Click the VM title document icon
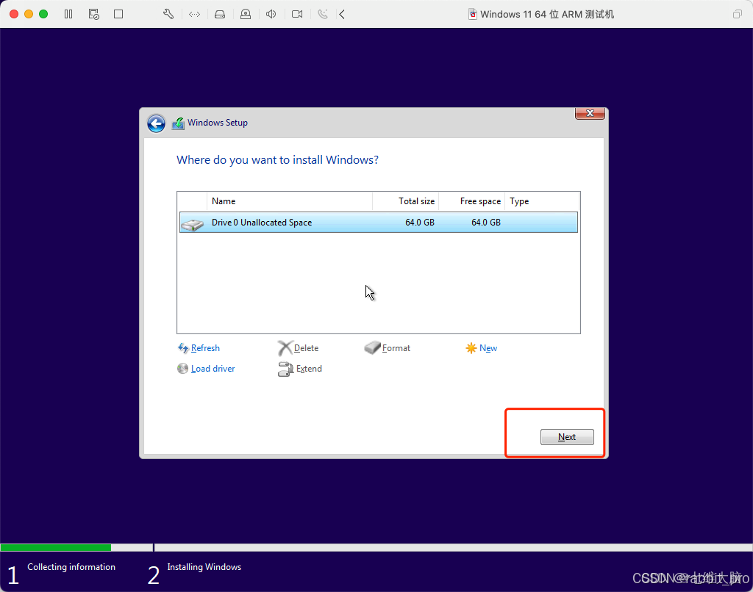 coord(473,15)
